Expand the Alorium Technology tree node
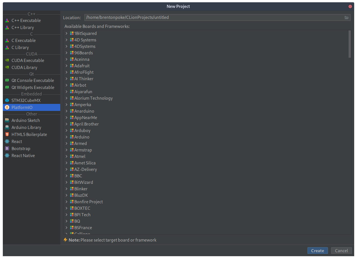Viewport: 357px width, 259px height. click(66, 98)
